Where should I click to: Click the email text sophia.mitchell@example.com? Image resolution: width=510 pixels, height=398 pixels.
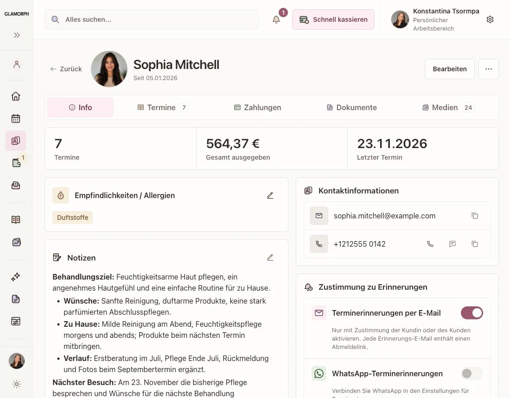pos(384,216)
